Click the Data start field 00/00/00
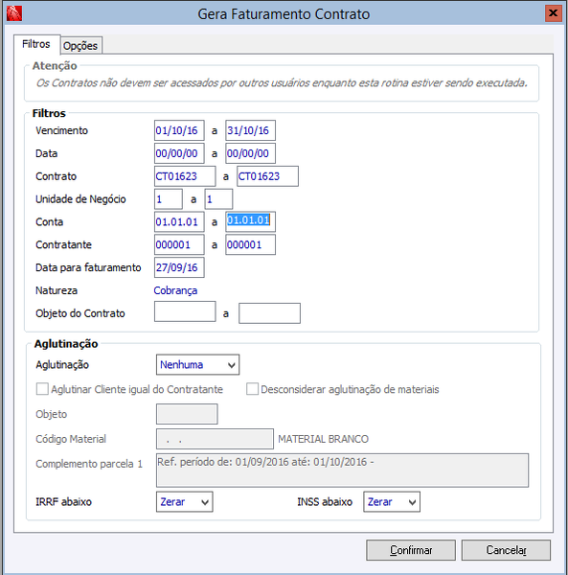The image size is (568, 575). (x=179, y=153)
